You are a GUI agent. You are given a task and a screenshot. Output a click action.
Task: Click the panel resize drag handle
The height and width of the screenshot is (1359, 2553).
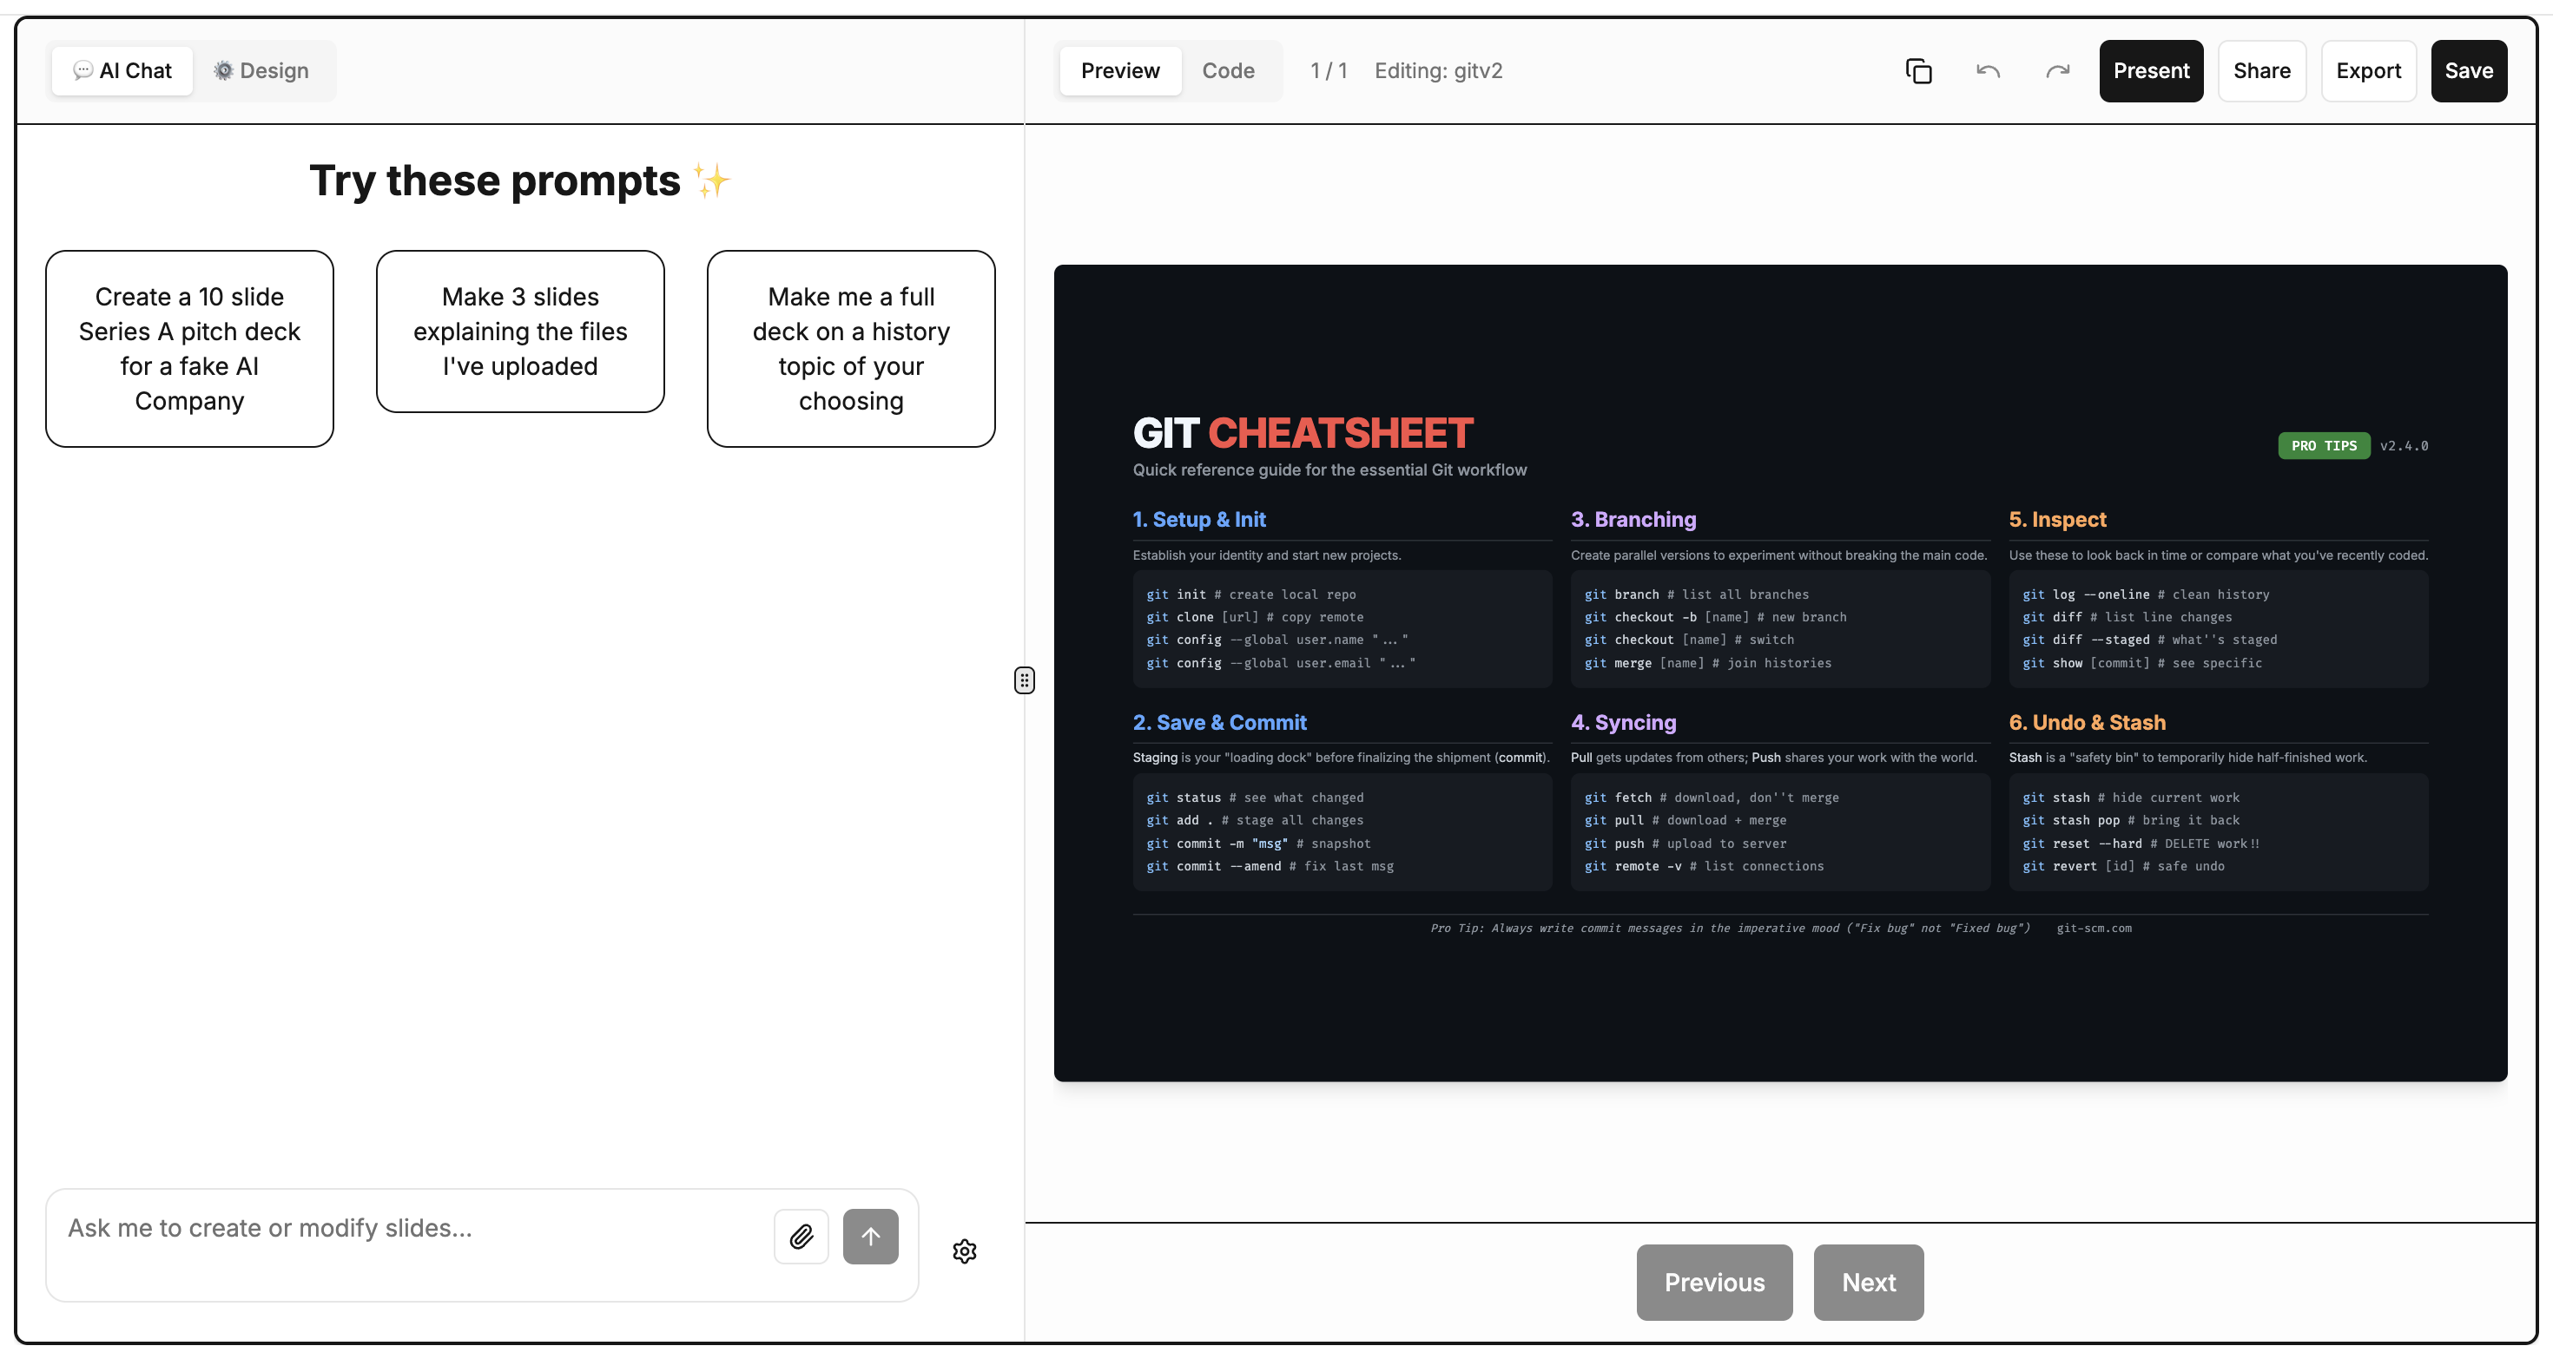[x=1024, y=680]
